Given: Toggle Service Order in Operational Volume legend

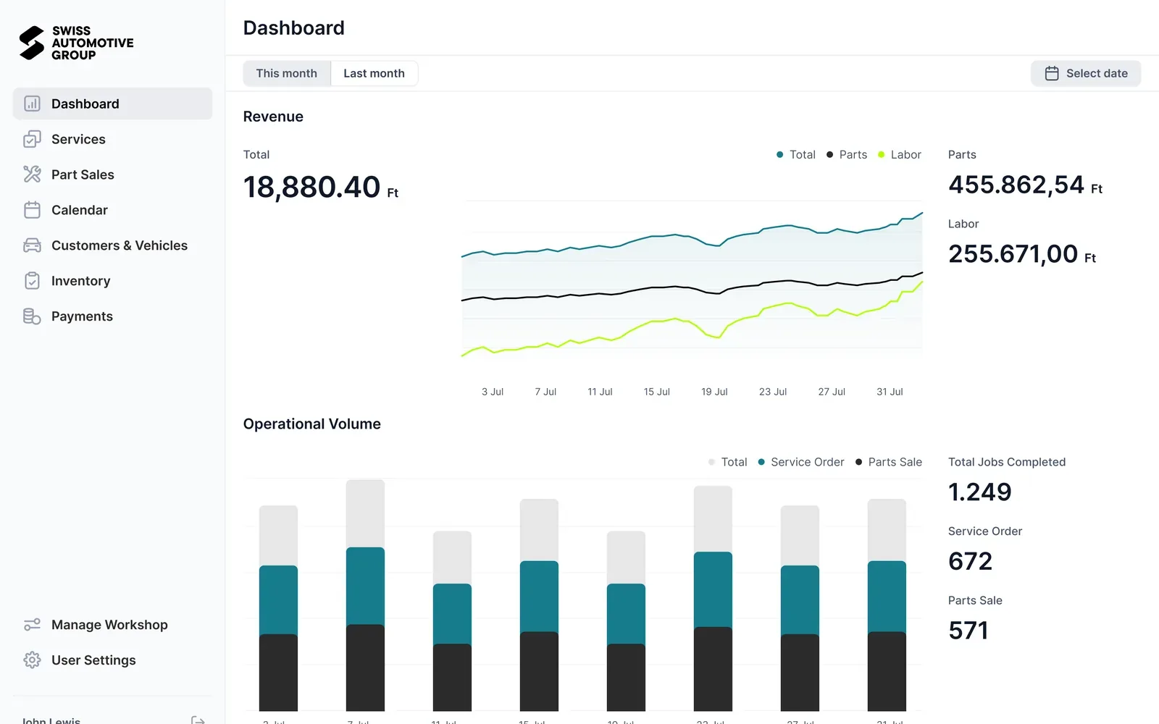Looking at the screenshot, I should [x=800, y=462].
